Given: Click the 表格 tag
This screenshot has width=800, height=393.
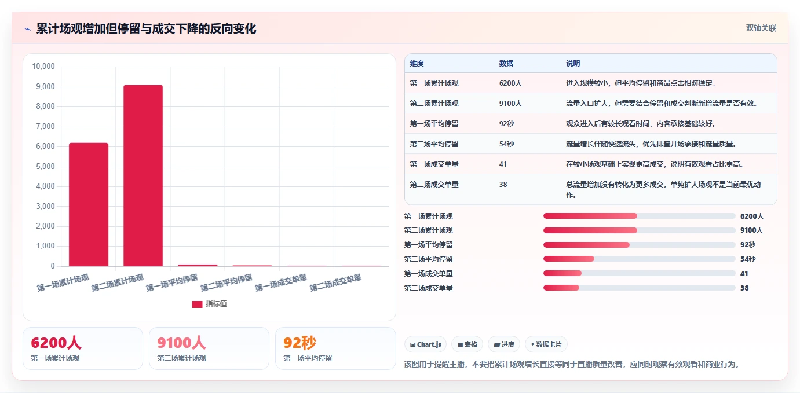Looking at the screenshot, I should click(467, 344).
